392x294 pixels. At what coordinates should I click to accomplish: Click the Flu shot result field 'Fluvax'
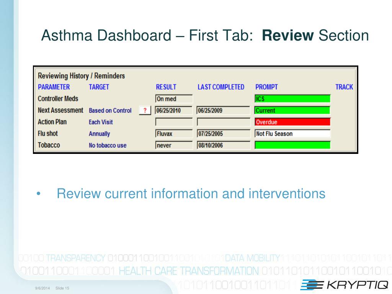click(174, 134)
